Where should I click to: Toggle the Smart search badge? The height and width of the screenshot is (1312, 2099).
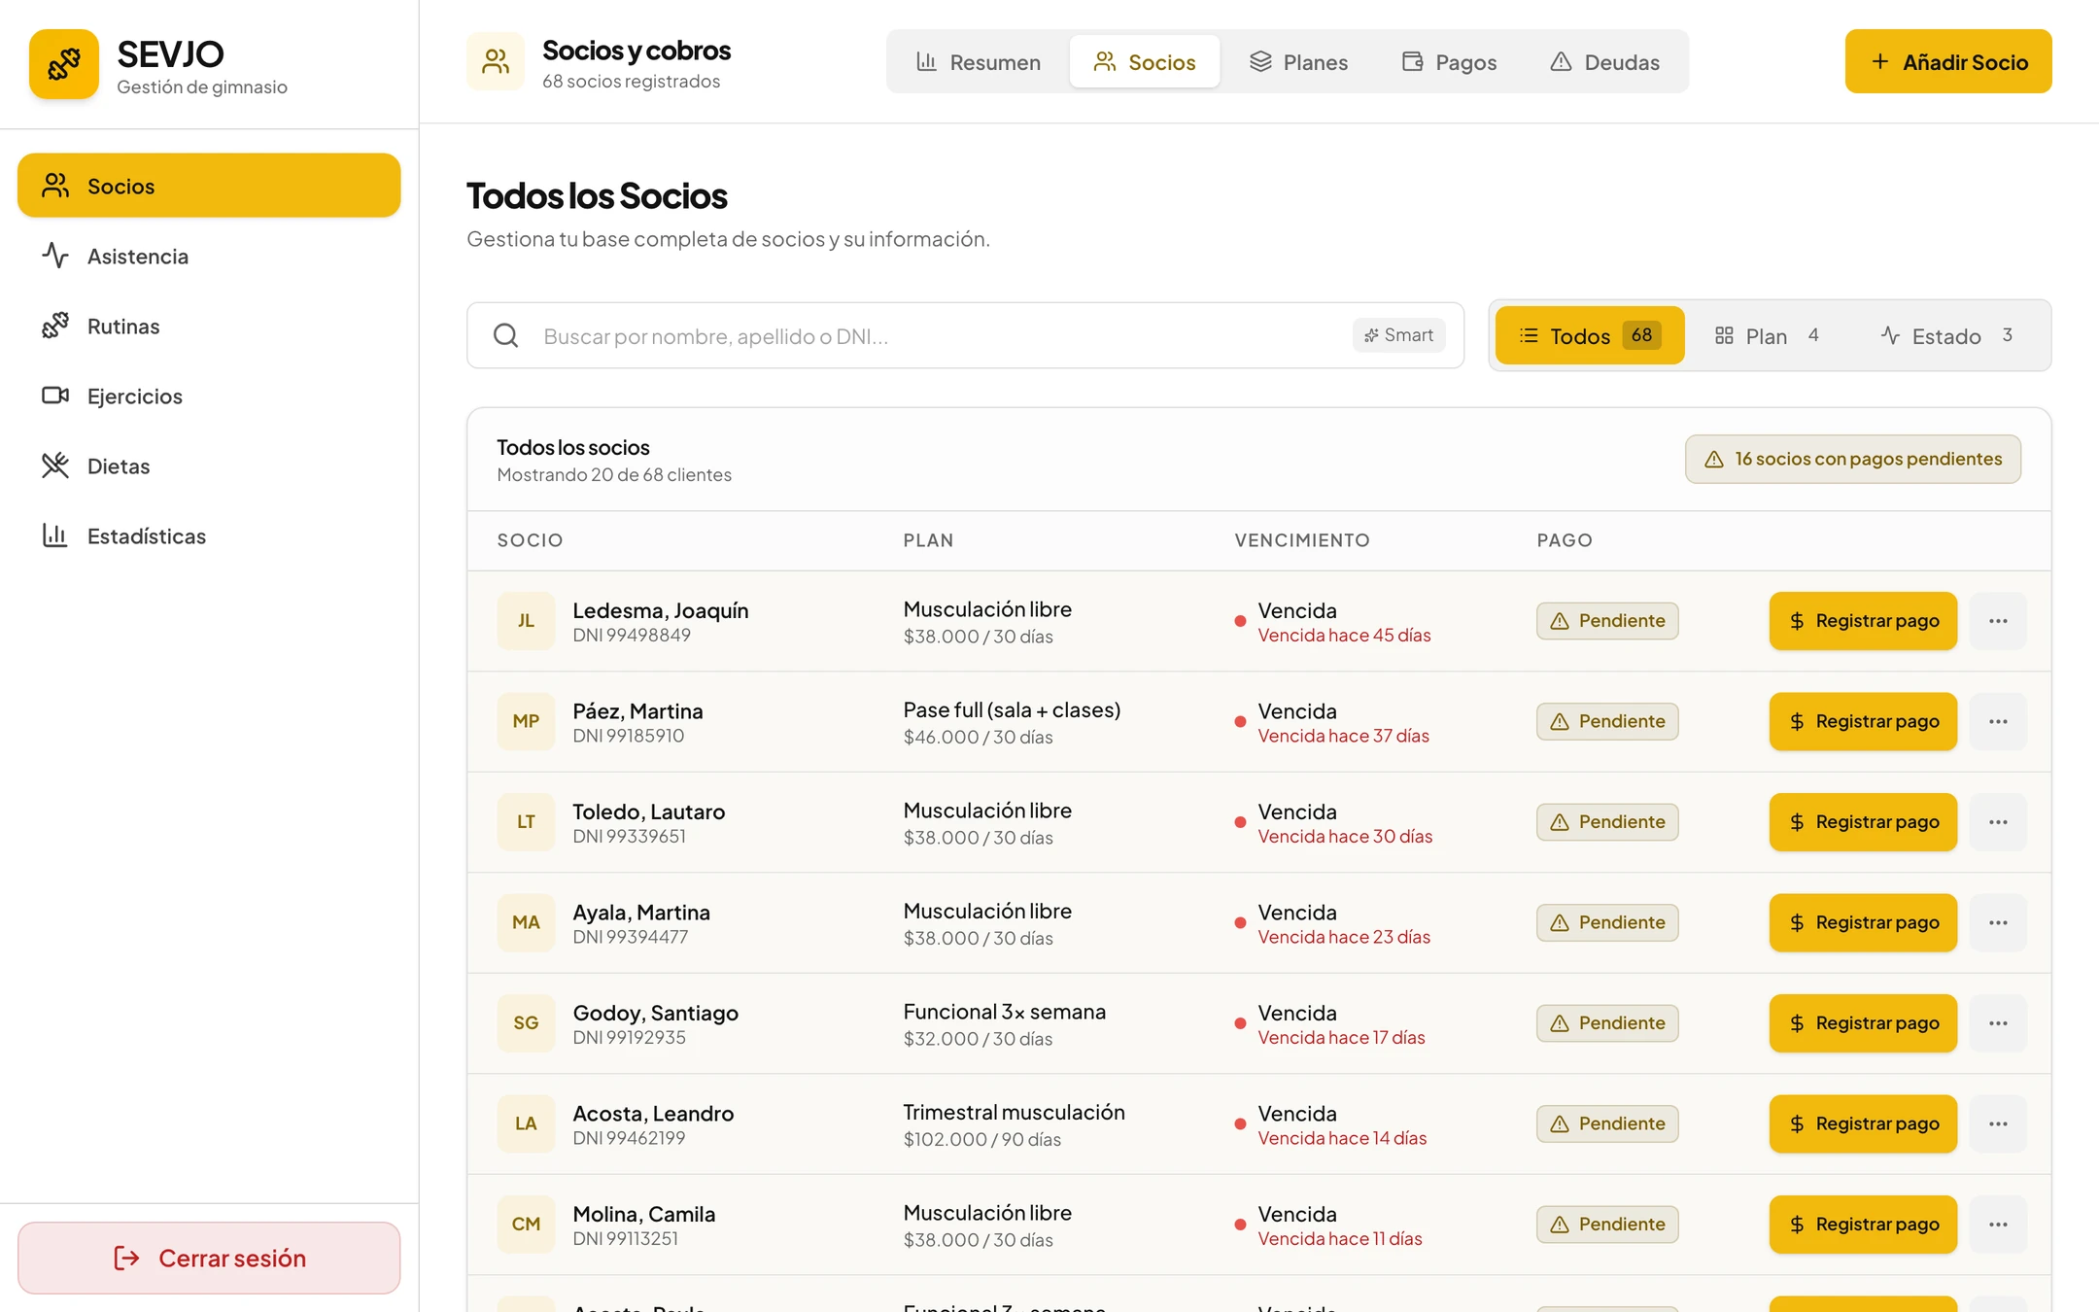(x=1399, y=335)
